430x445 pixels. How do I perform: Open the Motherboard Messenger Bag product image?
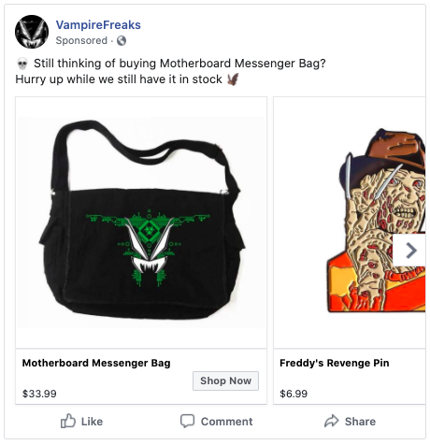[x=141, y=222]
